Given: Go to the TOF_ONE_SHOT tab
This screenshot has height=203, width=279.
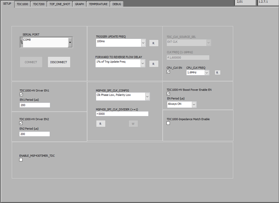Looking at the screenshot, I should tap(60, 4).
